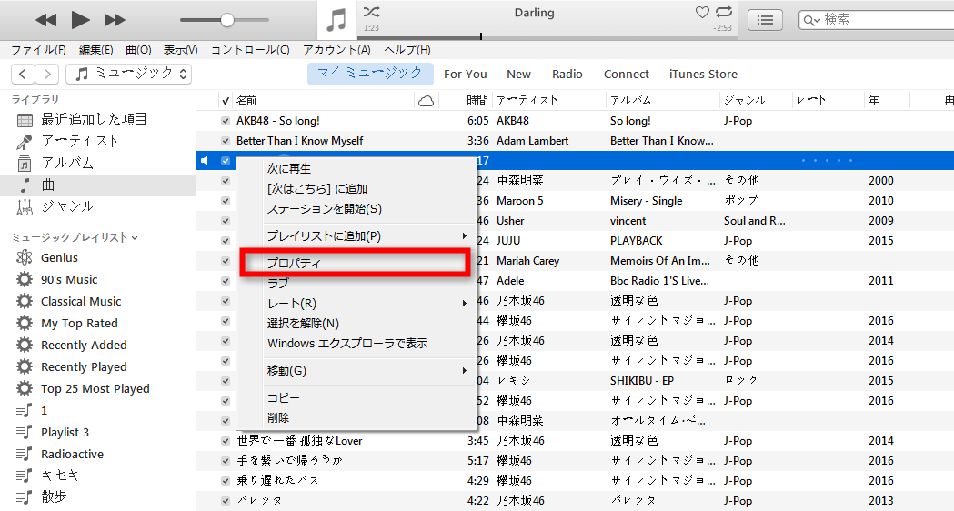The height and width of the screenshot is (511, 954).
Task: Open the ヘルプ(H) menu
Action: pos(407,50)
